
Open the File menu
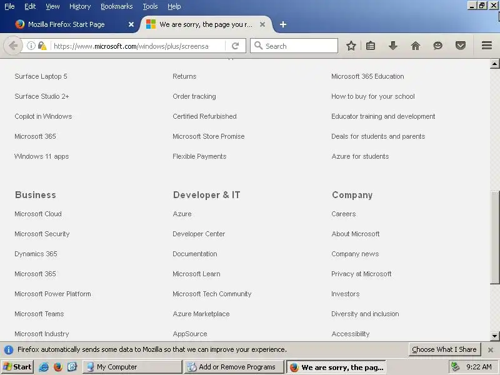point(9,6)
